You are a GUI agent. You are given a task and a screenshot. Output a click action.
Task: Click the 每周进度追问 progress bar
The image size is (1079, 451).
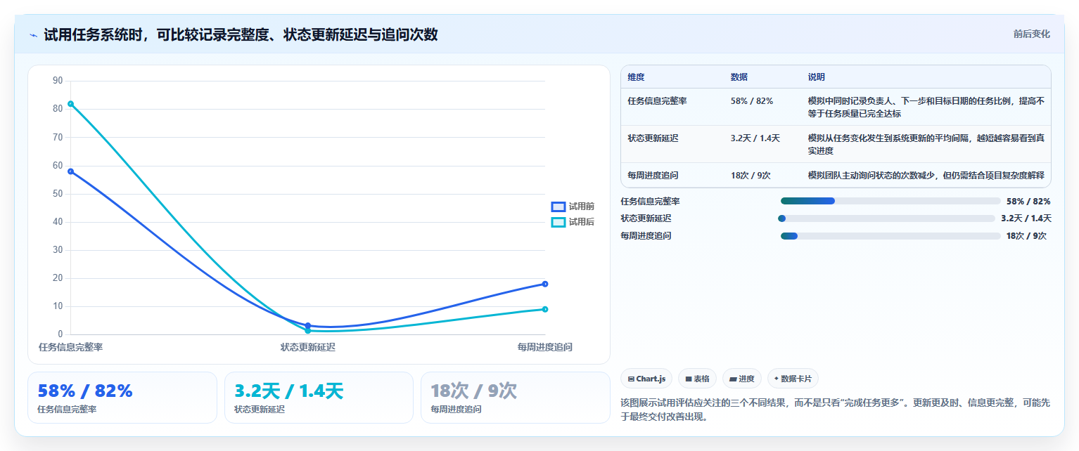[890, 236]
